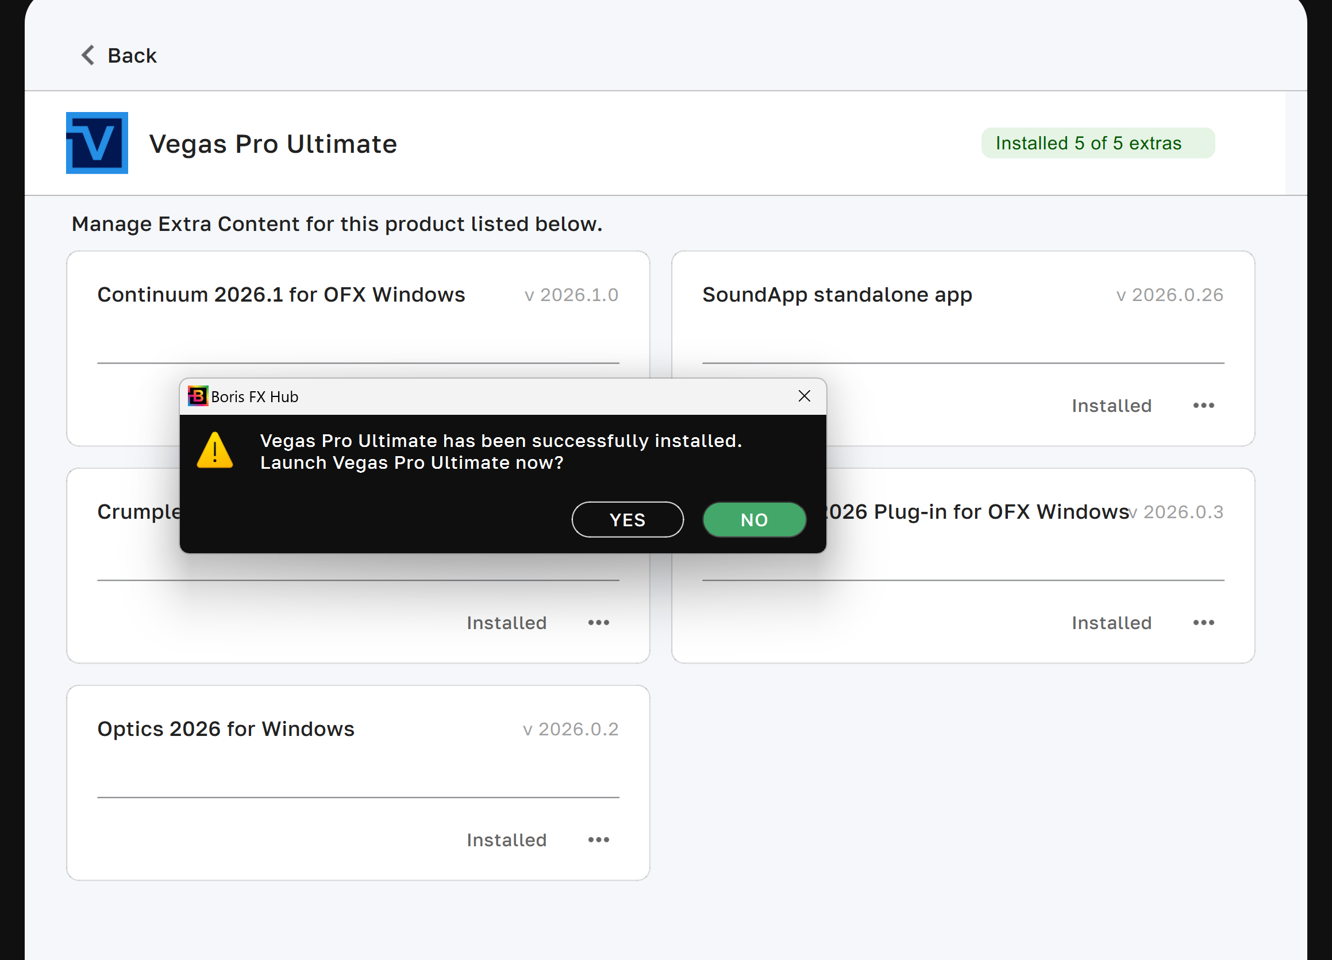Click the successfully installed message text
Viewport: 1332px width, 960px height.
click(x=501, y=452)
